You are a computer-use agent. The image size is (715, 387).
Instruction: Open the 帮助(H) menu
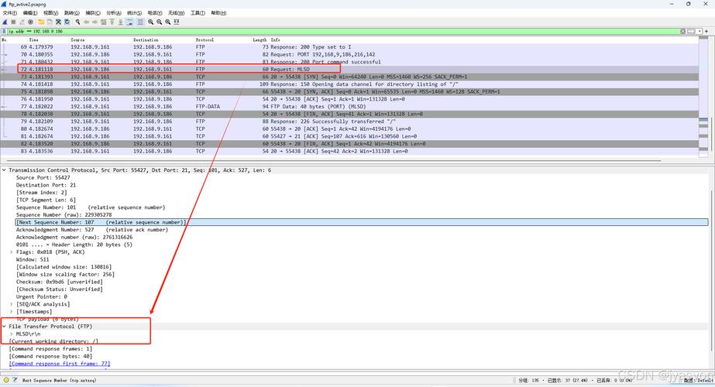tap(218, 12)
